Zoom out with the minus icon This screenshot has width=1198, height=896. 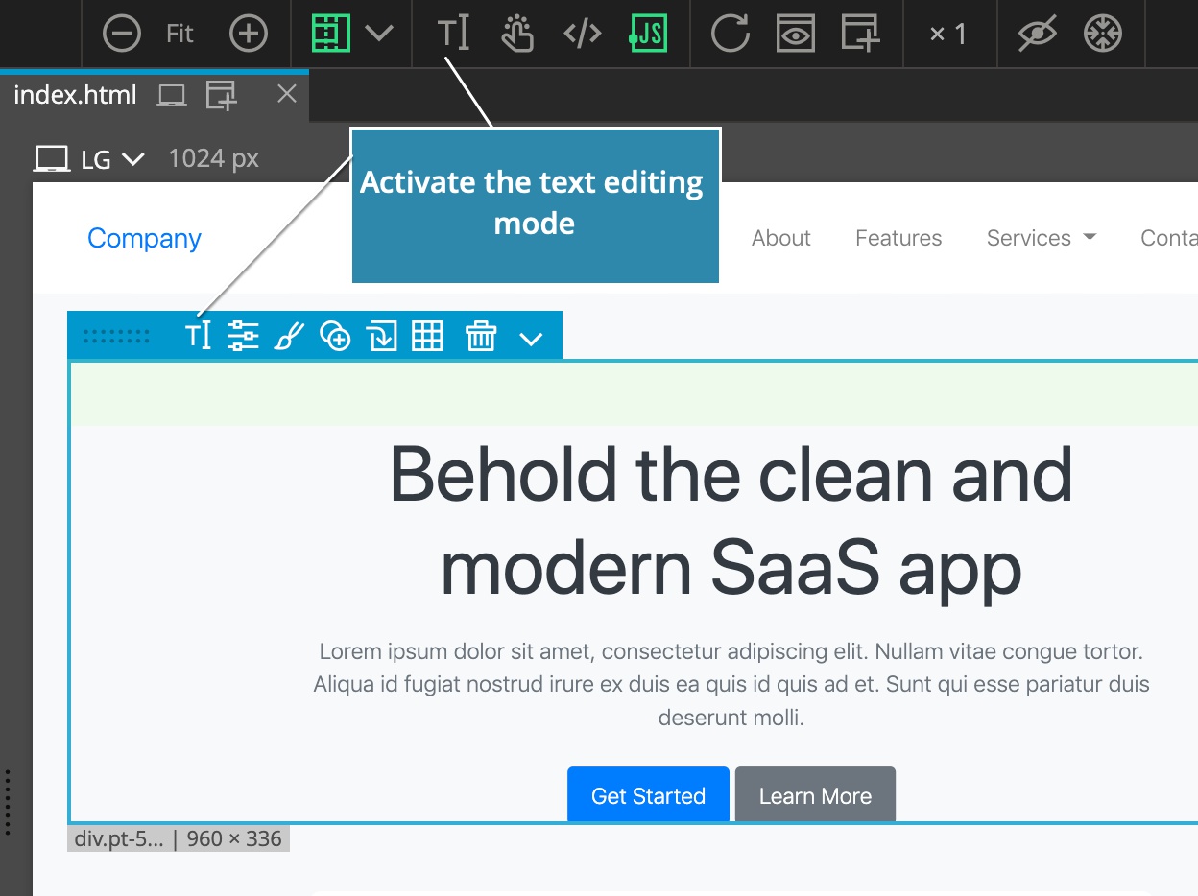click(x=122, y=34)
